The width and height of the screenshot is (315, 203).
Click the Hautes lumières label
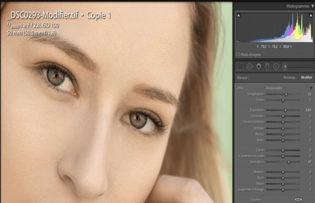(x=253, y=122)
